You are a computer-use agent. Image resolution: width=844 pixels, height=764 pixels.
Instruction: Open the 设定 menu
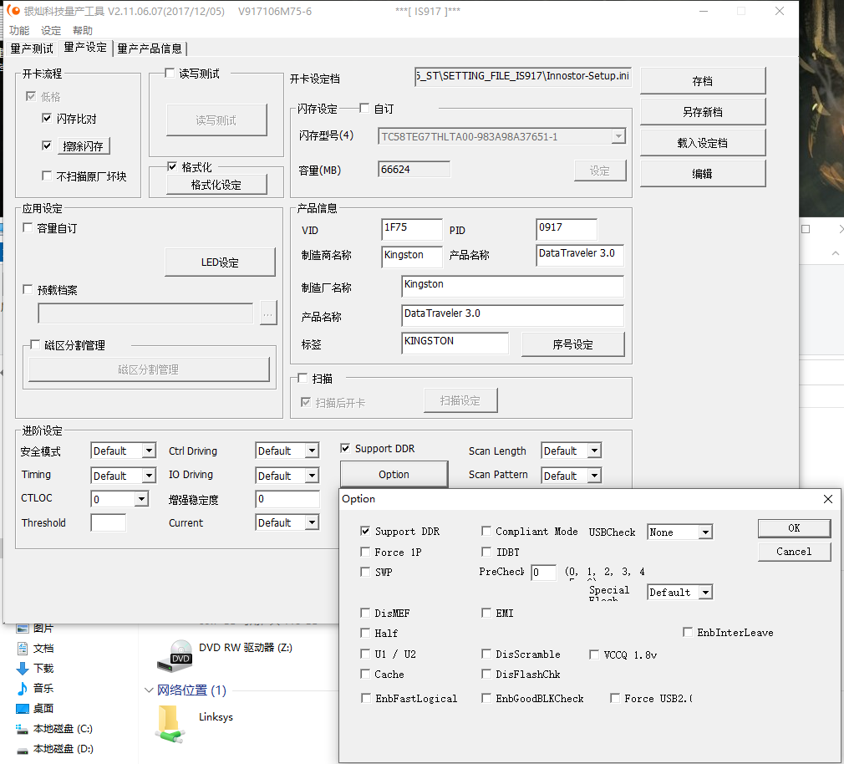click(x=51, y=31)
